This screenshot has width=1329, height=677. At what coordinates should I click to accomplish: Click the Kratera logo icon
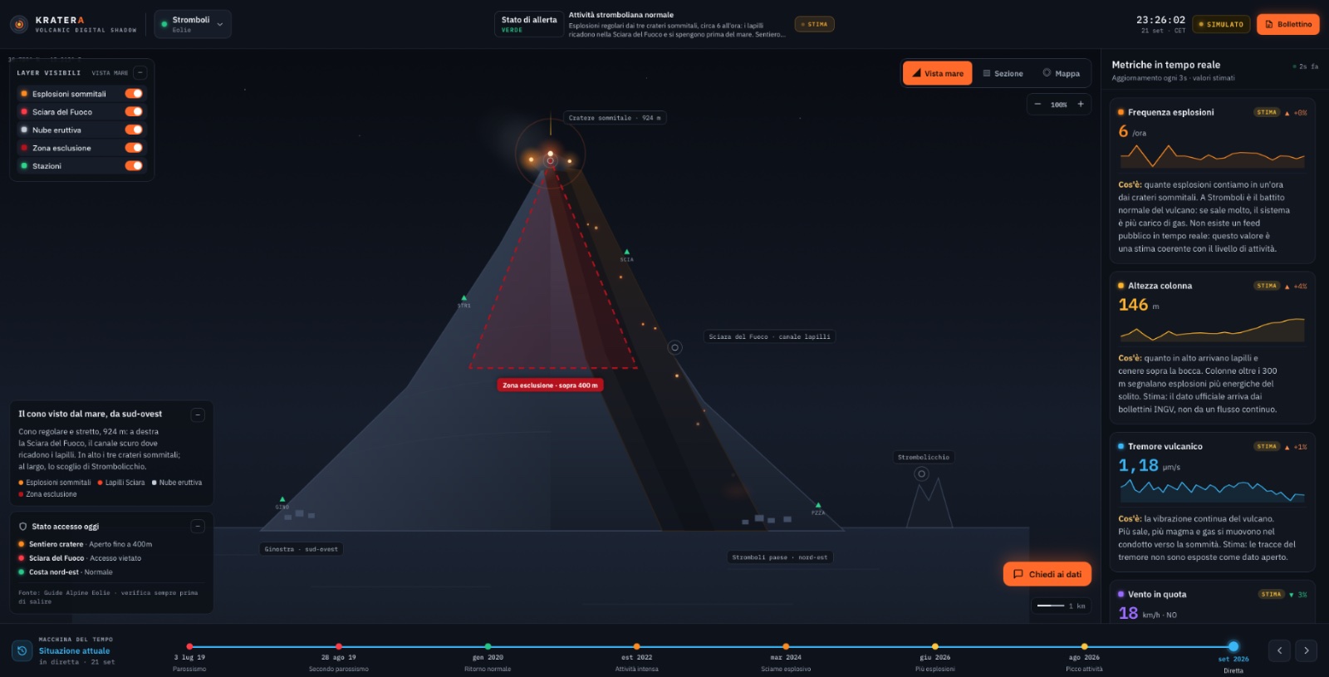[x=19, y=24]
